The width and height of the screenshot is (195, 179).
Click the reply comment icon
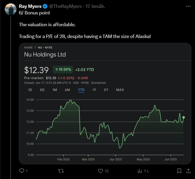[22, 171]
